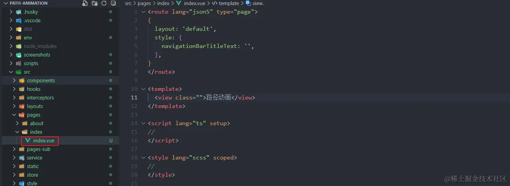Click the closing </template> tag on line 12
This screenshot has width=510, height=186.
[x=167, y=106]
